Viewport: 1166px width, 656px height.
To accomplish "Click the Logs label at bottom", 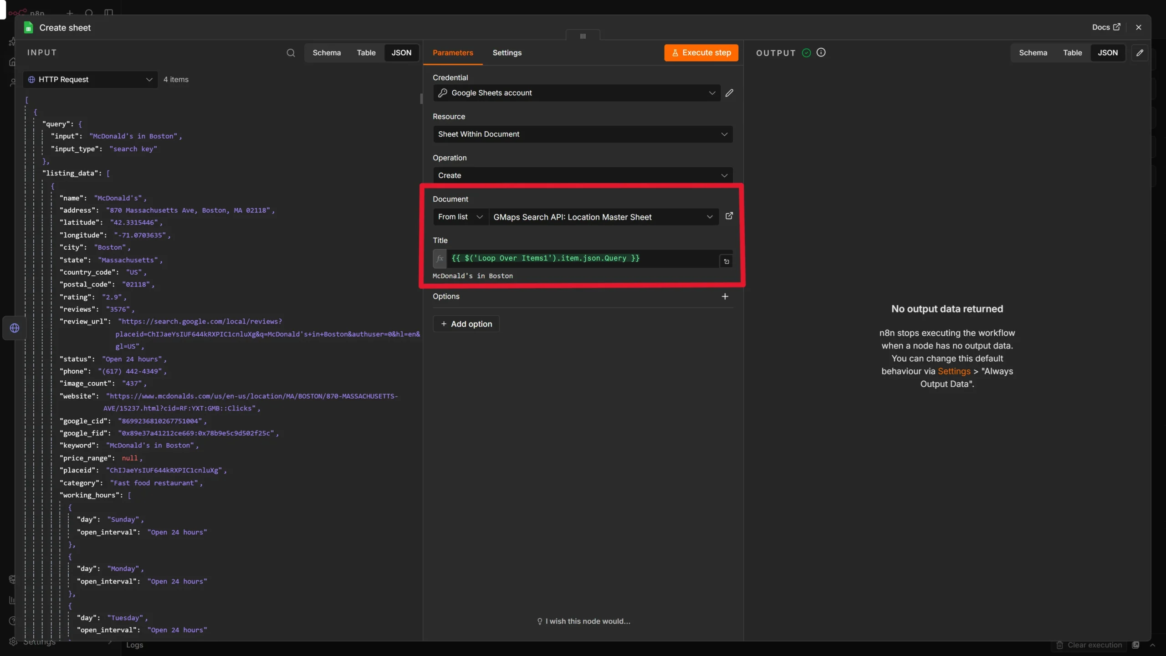I will tap(134, 645).
